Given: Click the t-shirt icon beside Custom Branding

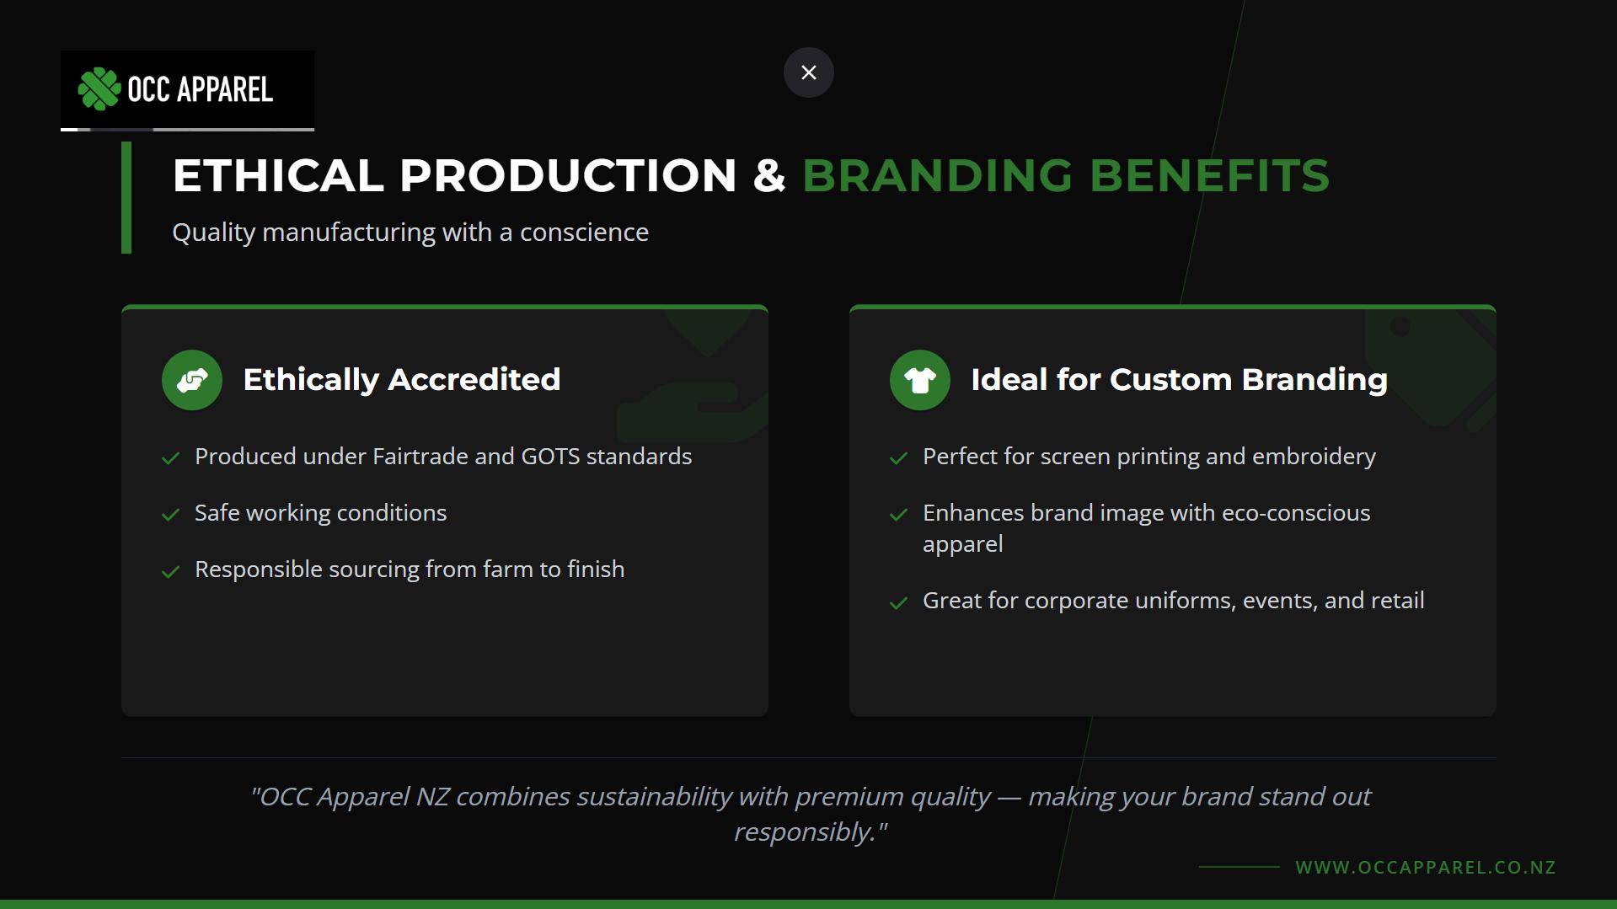Looking at the screenshot, I should coord(919,380).
